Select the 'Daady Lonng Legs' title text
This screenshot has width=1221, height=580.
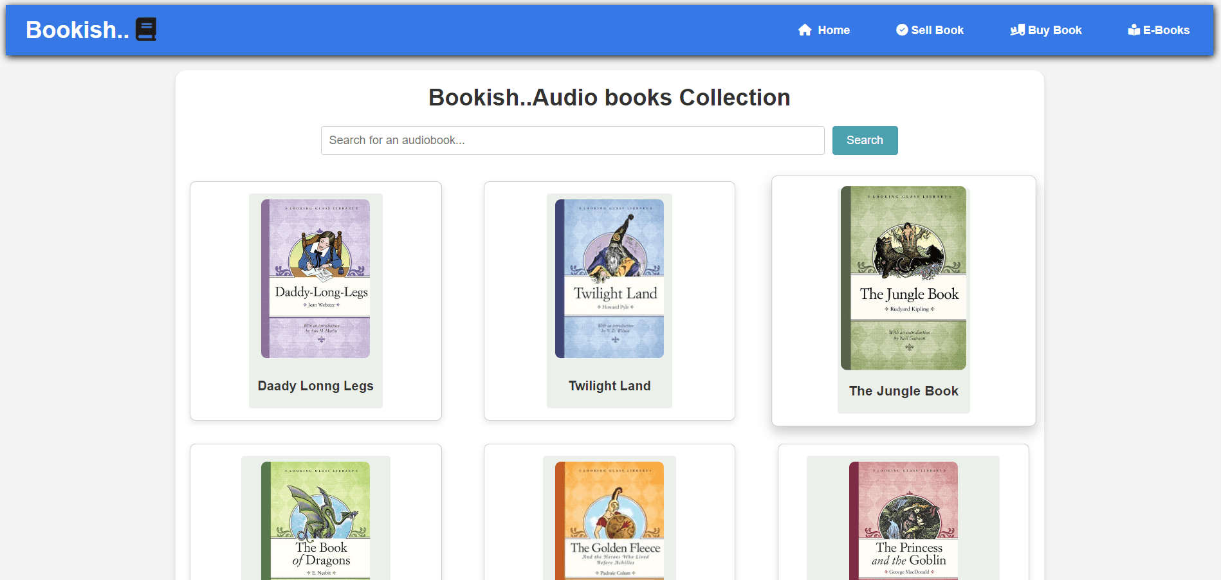click(315, 386)
